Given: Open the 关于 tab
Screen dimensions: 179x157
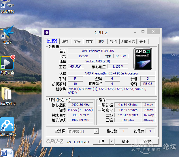Looking at the screenshot, I should (143, 41).
